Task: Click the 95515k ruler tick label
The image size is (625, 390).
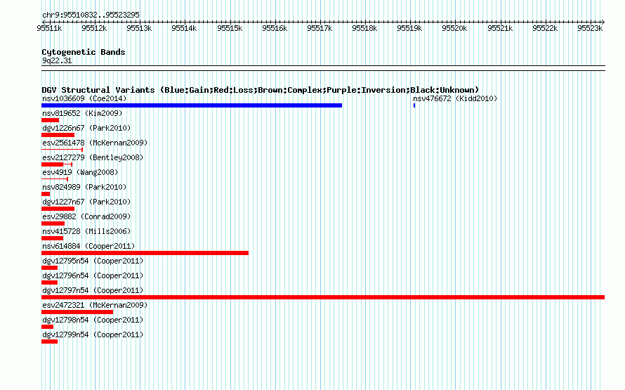Action: tap(230, 28)
